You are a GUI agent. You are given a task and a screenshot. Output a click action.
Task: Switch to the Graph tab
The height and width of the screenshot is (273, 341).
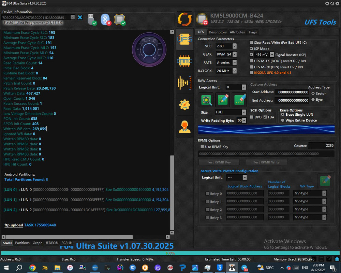point(38,243)
